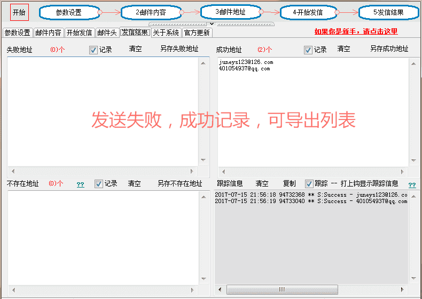422x299 pixels.
Task: Select juneys123@126.com in the success list
Action: click(246, 62)
